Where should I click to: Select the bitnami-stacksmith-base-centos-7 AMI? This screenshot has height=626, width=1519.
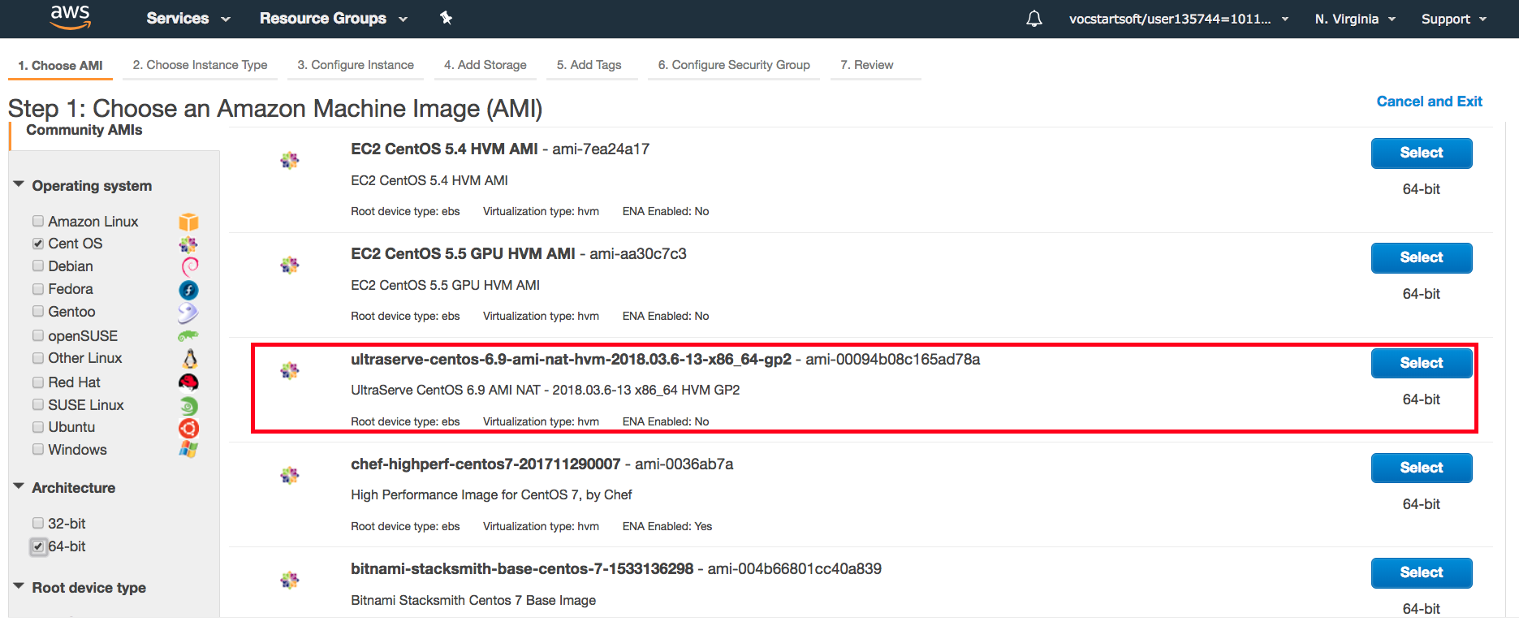tap(1422, 572)
